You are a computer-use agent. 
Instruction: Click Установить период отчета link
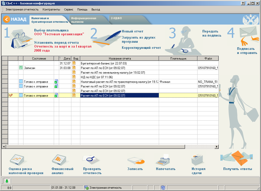point(56,43)
